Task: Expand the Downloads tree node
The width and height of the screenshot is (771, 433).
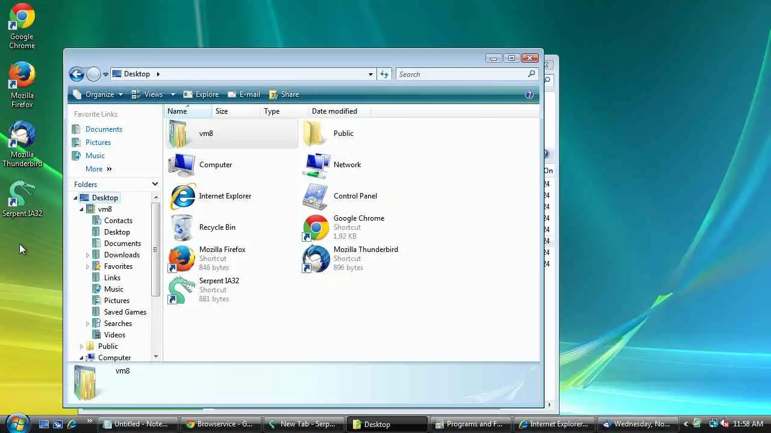Action: coord(87,255)
